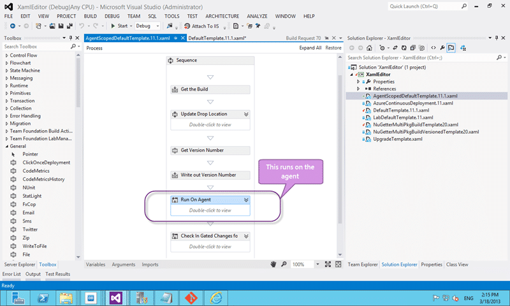The image size is (510, 306).
Task: Click the View Code icon in Solution Explorer
Action: (433, 48)
